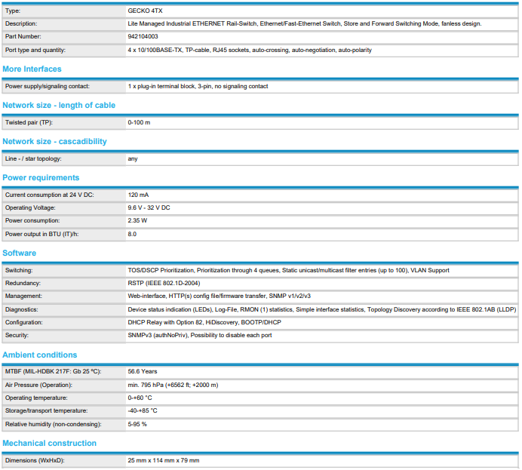
Task: Click the 'Type:' label
Action: point(13,11)
